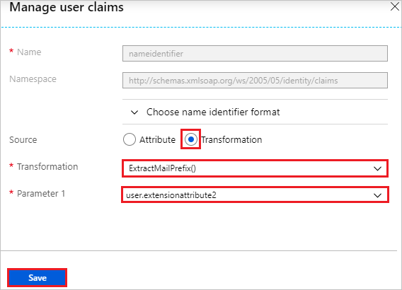The width and height of the screenshot is (402, 290).
Task: Click the chevron arrow in Transformation dropdown
Action: click(x=377, y=168)
